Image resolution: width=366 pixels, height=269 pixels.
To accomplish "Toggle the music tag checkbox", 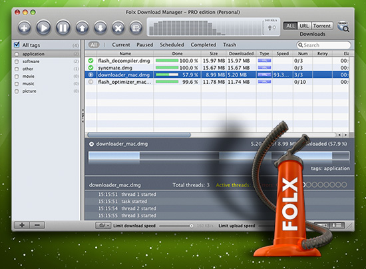I will (x=17, y=84).
